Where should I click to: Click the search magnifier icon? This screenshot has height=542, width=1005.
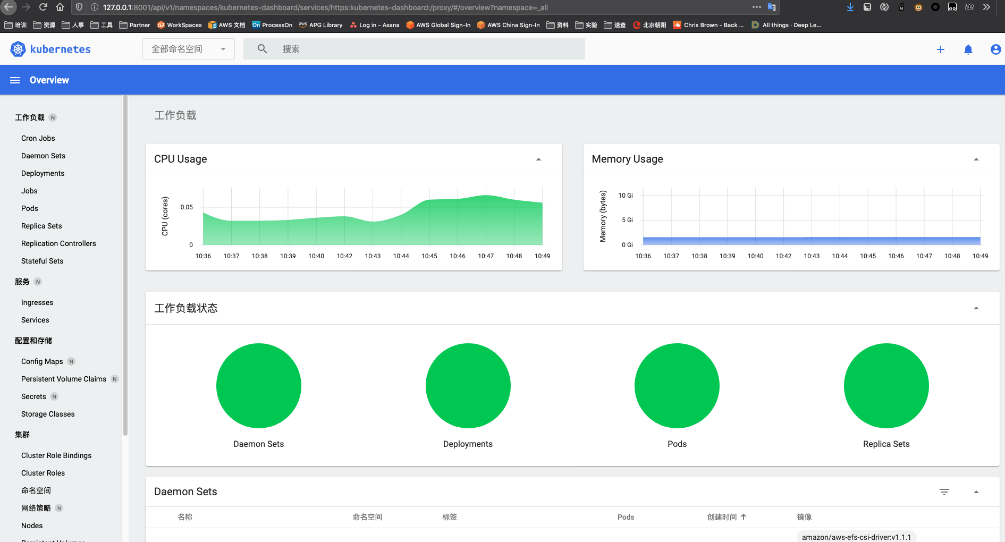tap(262, 49)
